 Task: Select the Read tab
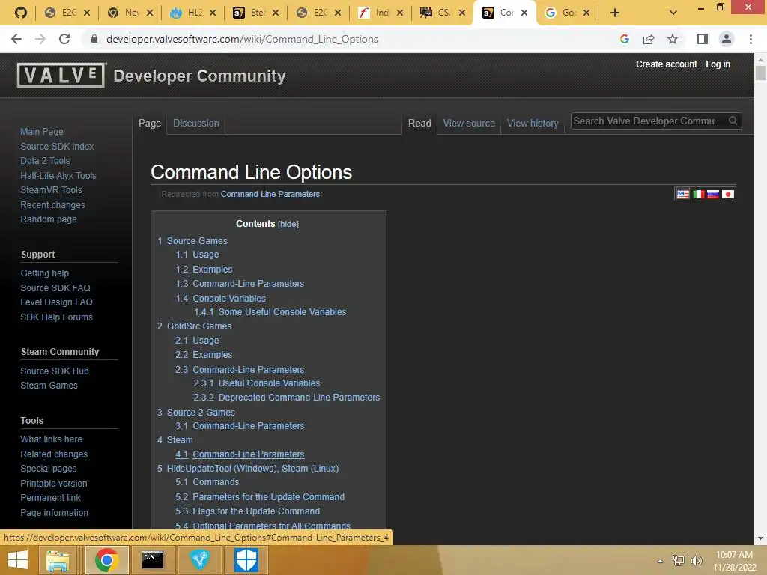coord(419,124)
